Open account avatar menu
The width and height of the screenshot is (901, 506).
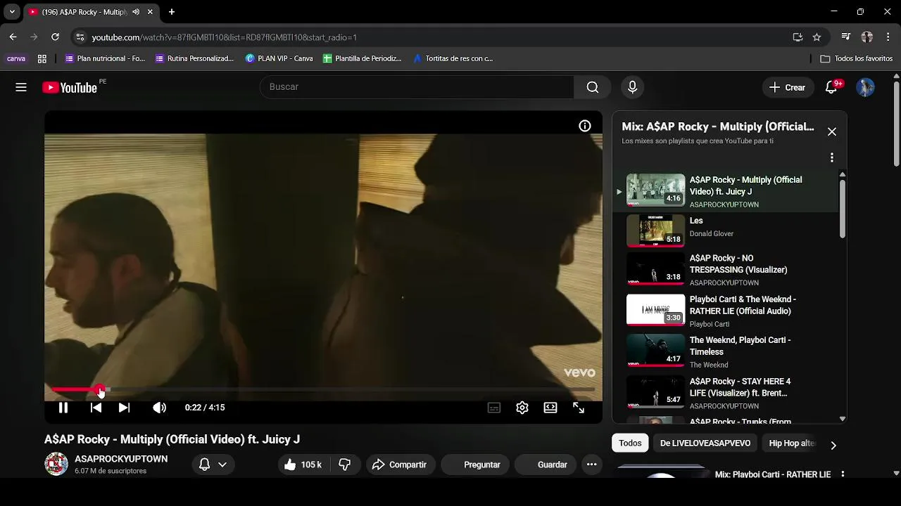[x=865, y=87]
